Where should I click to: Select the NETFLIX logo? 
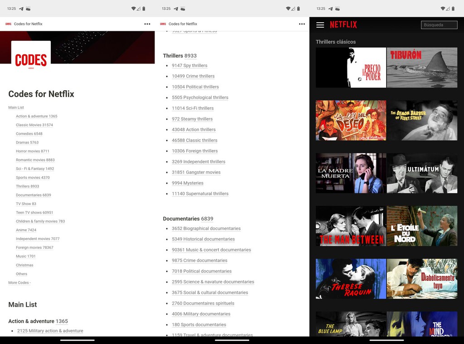344,25
